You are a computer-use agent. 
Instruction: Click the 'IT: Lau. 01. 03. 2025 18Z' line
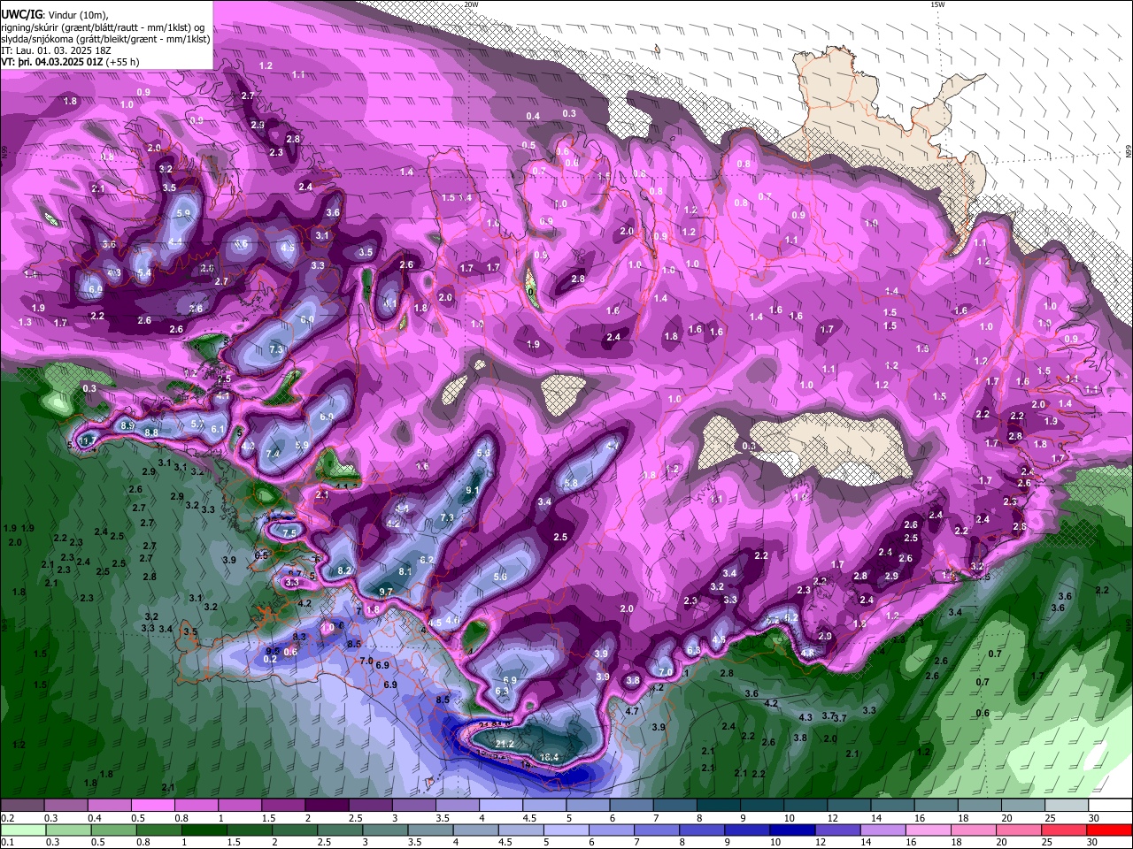click(x=55, y=50)
